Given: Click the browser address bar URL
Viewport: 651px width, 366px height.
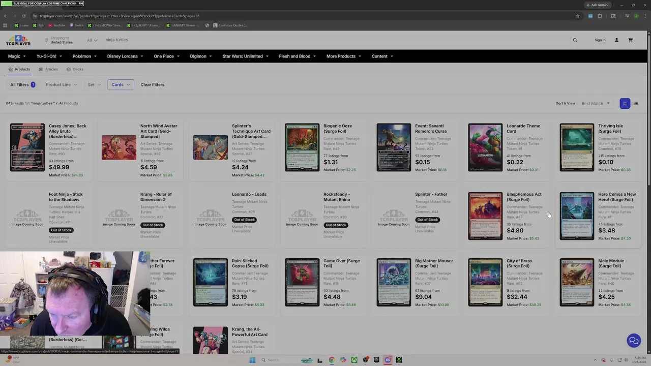Looking at the screenshot, I should 119,16.
